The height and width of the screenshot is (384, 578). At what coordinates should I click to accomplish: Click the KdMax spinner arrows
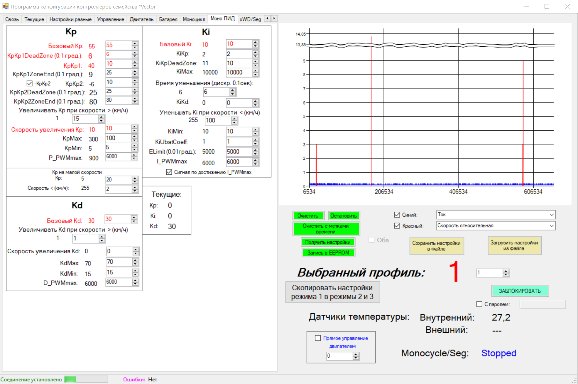coord(135,262)
